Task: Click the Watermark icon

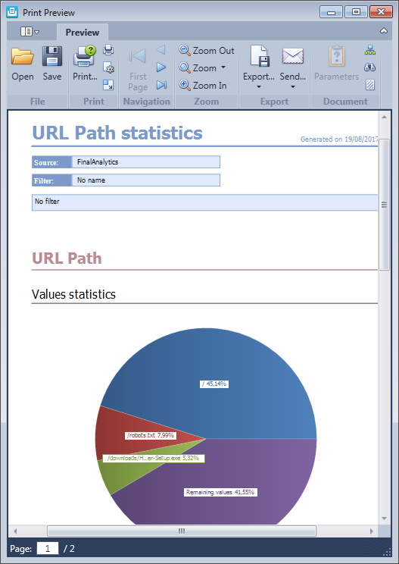Action: [x=370, y=85]
